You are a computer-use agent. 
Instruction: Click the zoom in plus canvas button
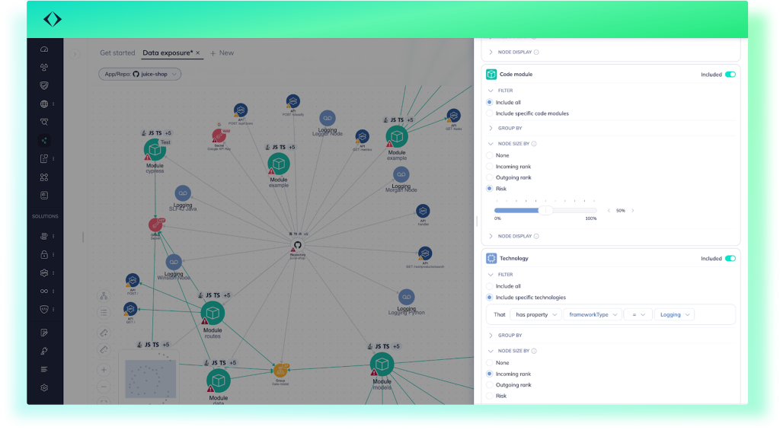pos(104,369)
